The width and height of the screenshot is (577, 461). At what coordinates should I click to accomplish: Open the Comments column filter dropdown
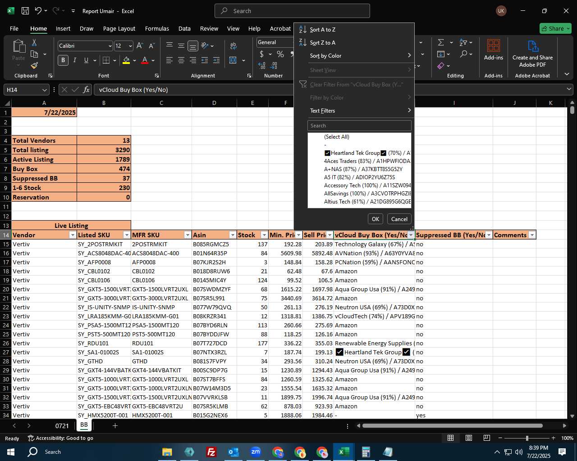click(x=532, y=235)
